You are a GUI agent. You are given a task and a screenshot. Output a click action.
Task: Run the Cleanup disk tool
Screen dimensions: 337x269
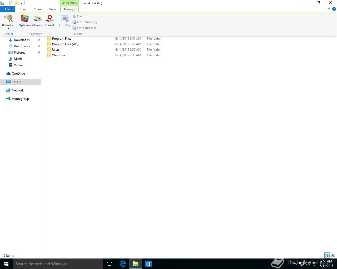38,21
